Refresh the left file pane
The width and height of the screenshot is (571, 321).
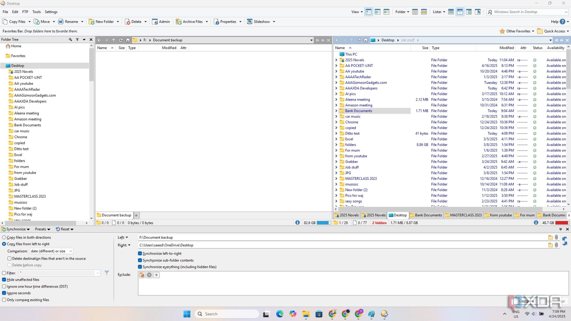pyautogui.click(x=121, y=40)
